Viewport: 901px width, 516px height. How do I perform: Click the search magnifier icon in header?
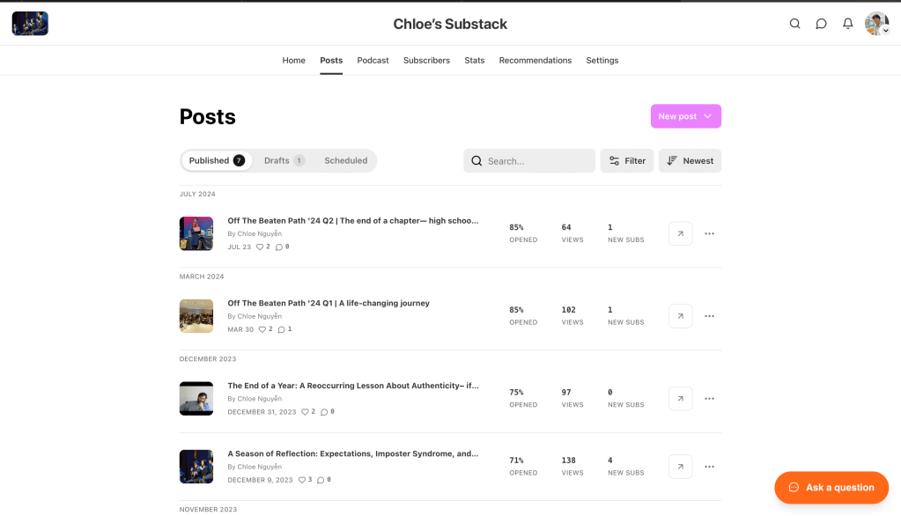pos(794,24)
